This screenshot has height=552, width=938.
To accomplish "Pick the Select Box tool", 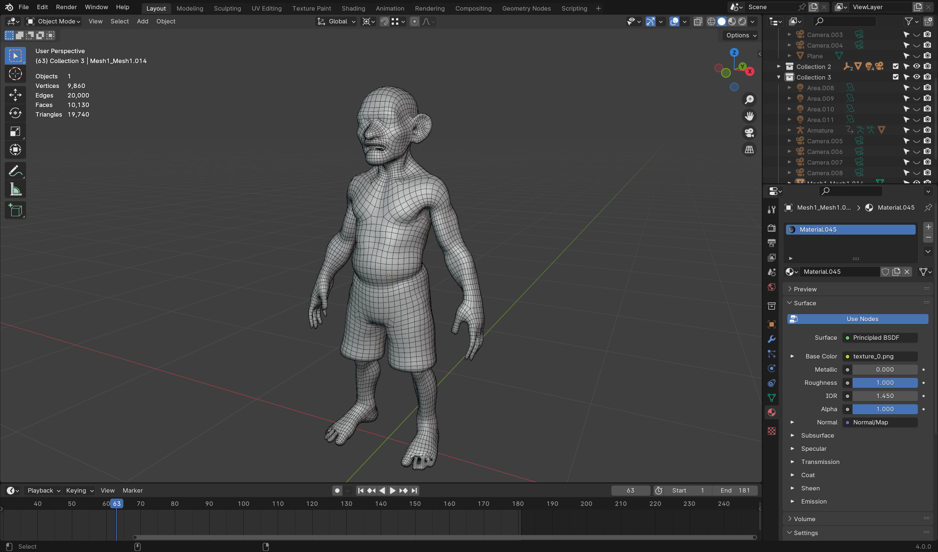I will point(15,56).
